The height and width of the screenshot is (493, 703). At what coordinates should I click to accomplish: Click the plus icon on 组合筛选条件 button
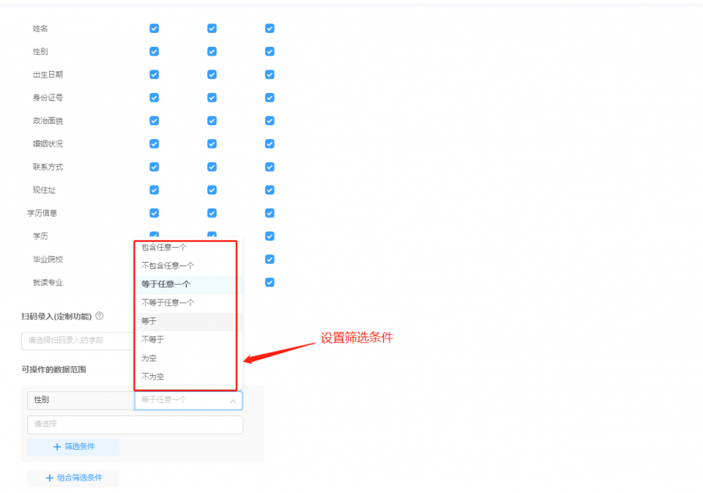48,478
